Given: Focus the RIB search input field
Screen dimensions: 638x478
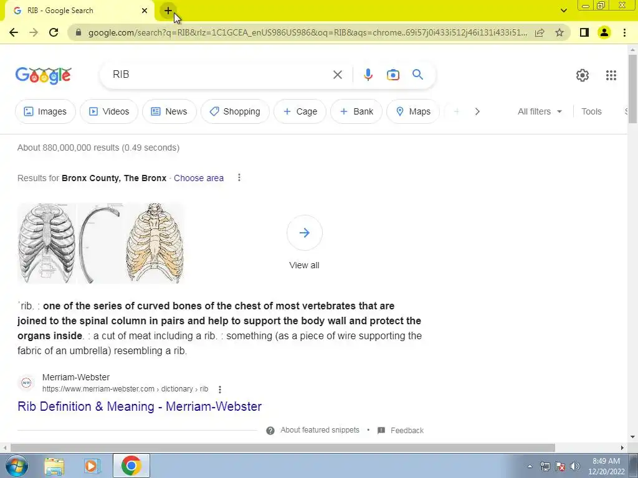Looking at the screenshot, I should coord(220,75).
